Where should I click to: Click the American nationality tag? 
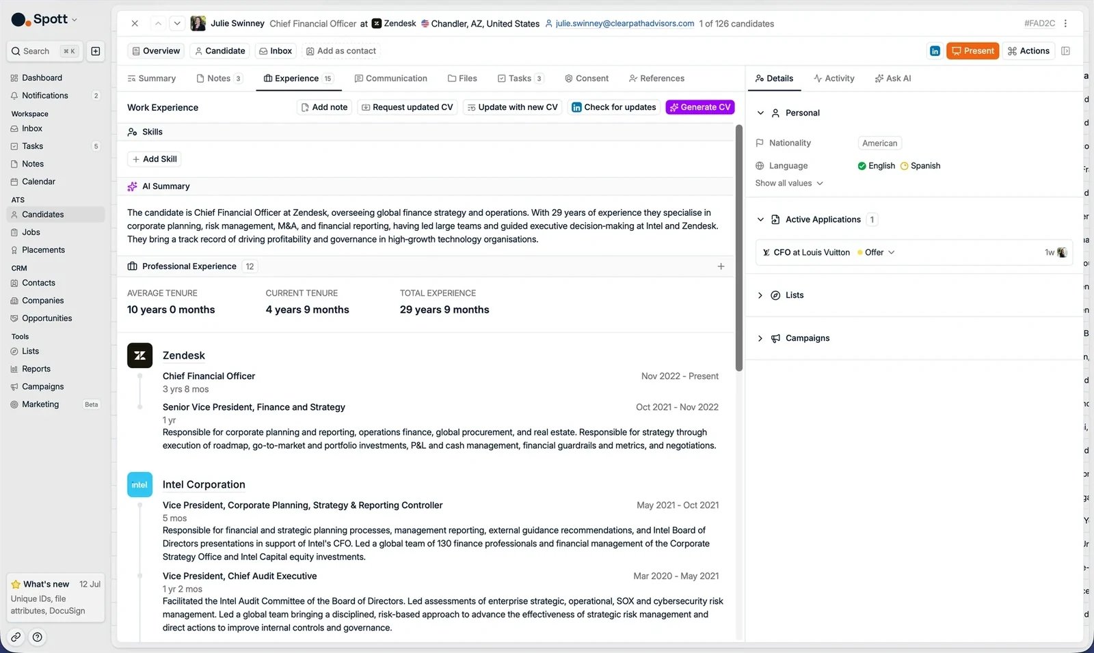click(x=879, y=143)
